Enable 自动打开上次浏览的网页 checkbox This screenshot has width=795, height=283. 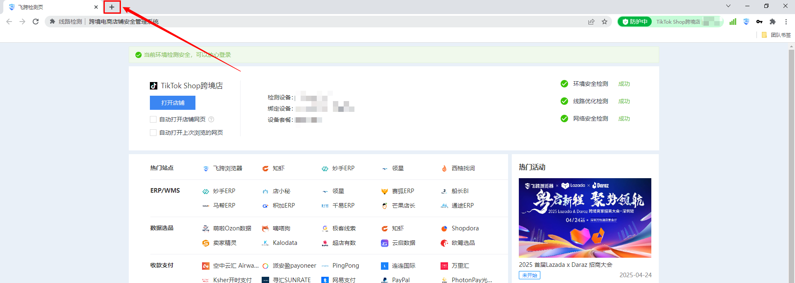point(153,133)
